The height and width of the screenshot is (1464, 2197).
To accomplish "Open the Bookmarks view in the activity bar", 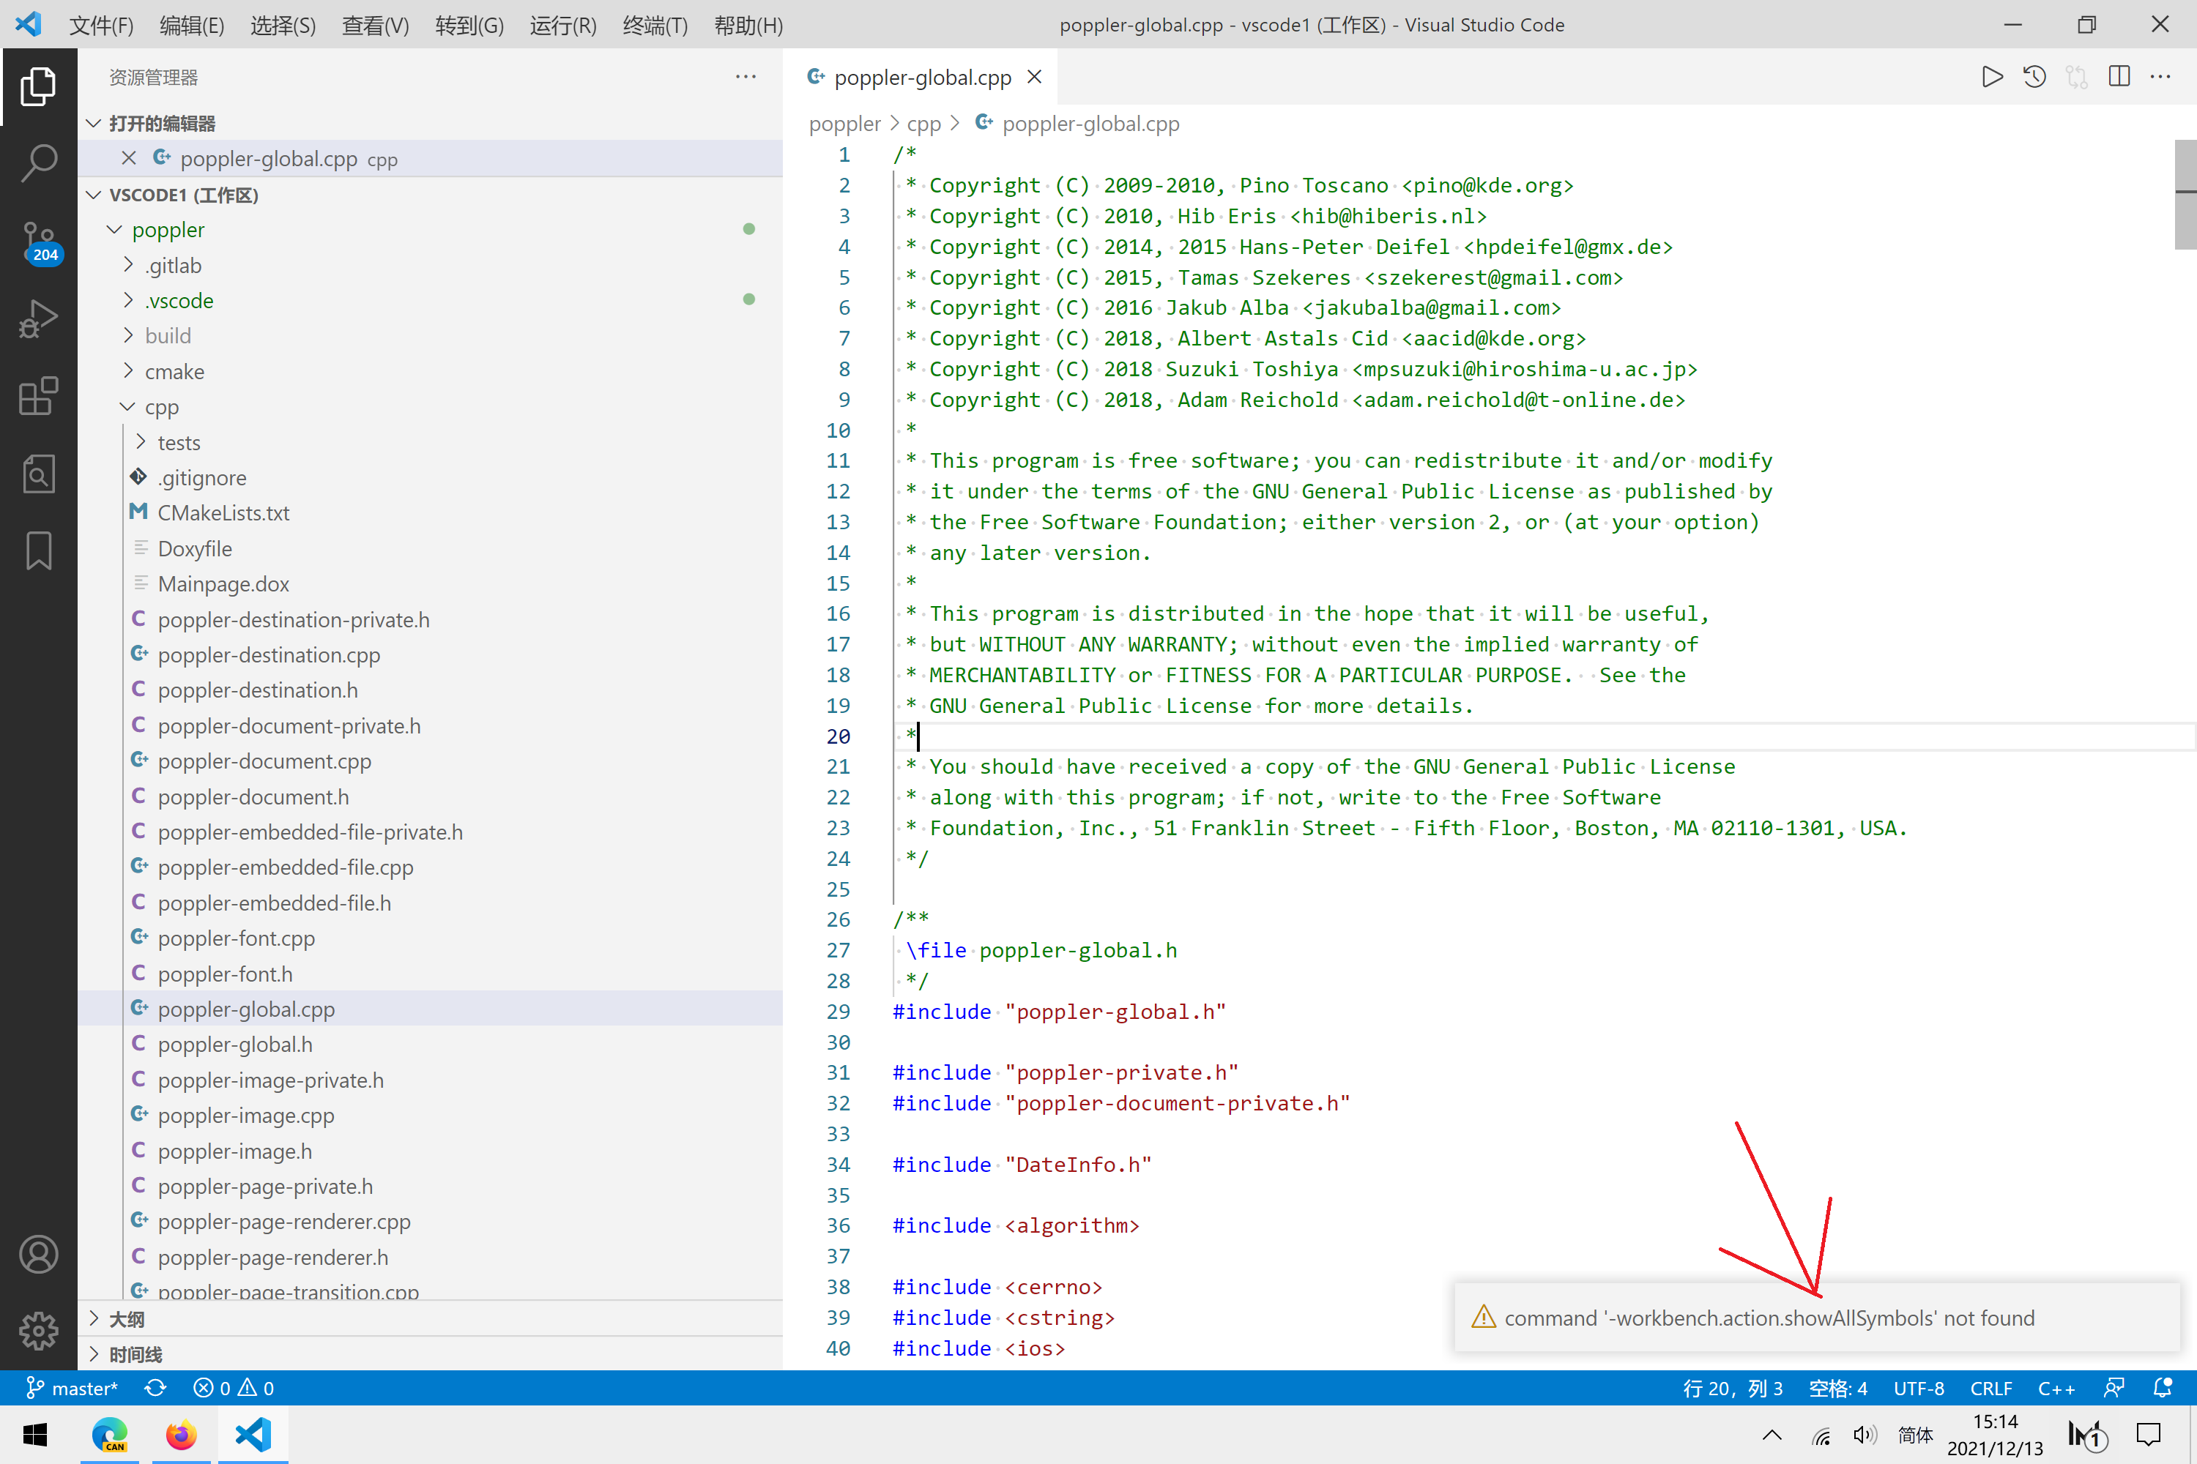I will [38, 551].
